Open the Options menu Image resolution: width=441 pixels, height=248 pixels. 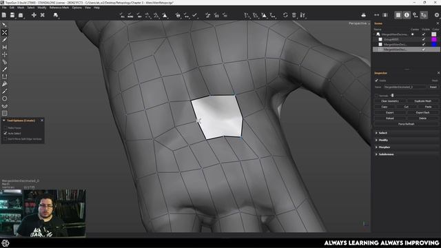click(x=76, y=8)
